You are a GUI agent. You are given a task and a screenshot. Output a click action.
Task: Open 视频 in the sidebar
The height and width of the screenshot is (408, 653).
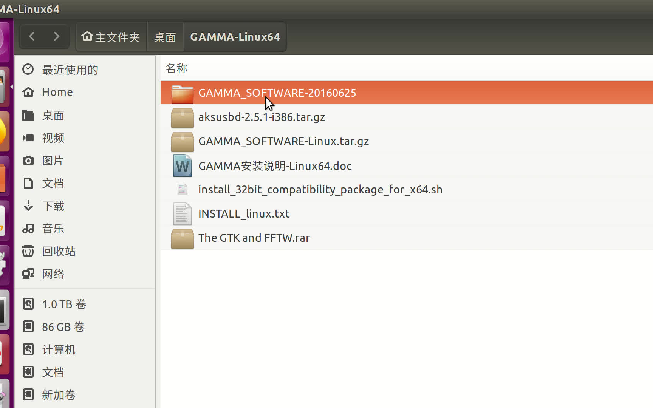click(53, 138)
